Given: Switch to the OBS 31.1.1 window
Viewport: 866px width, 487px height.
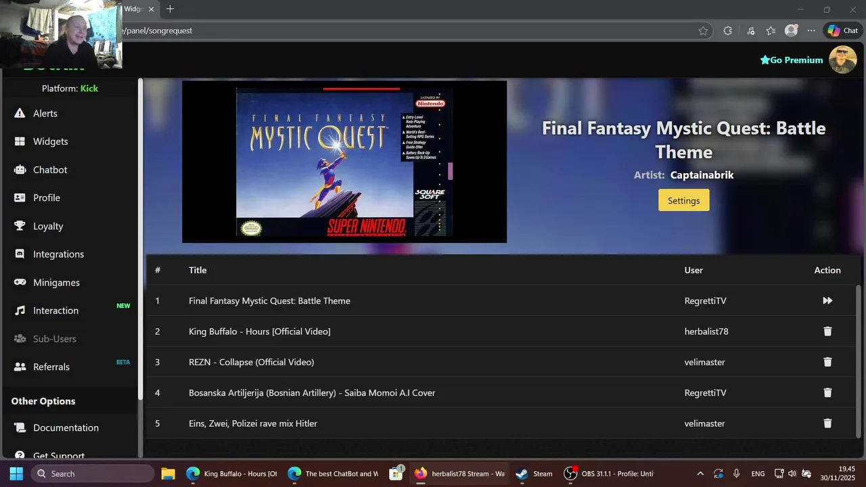Looking at the screenshot, I should click(x=609, y=473).
